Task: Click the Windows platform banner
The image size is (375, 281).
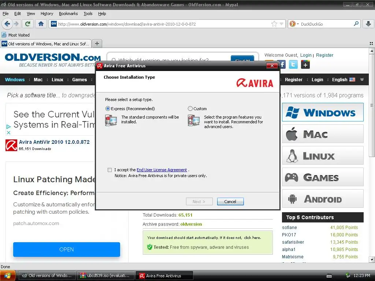Action: [x=323, y=112]
